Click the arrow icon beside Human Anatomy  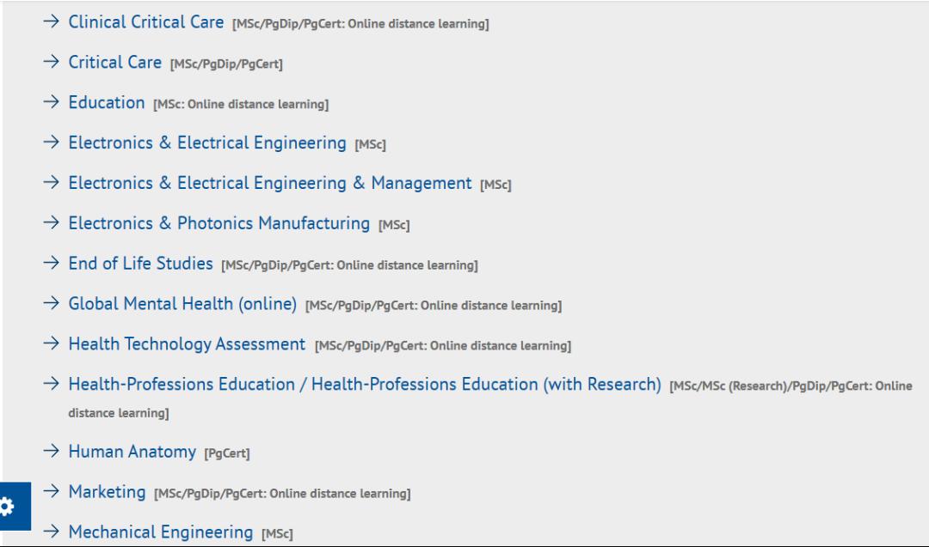coord(52,452)
